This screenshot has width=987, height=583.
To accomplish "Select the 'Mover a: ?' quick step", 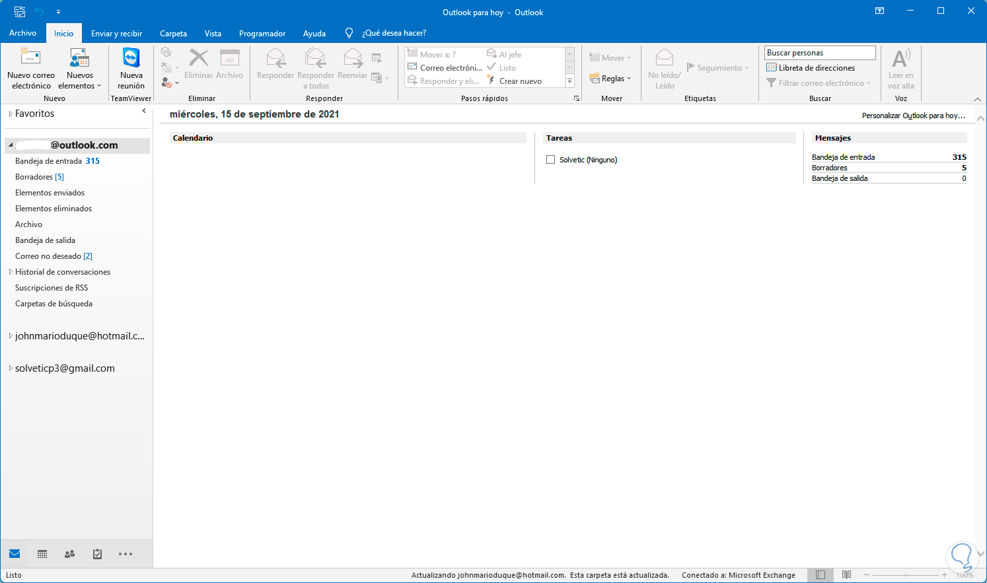I will coord(431,55).
